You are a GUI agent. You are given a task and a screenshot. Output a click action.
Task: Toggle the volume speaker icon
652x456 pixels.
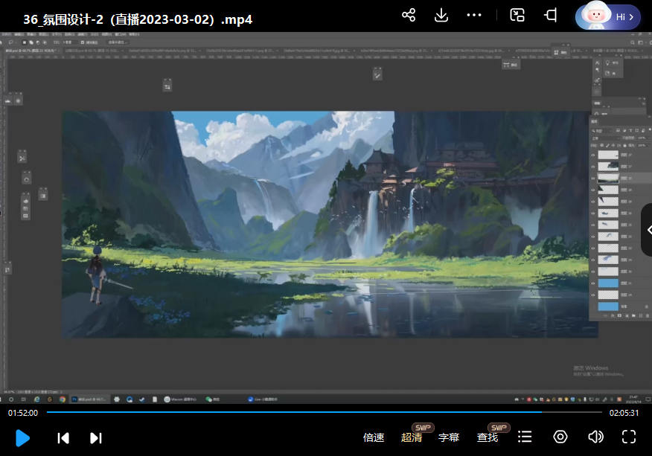[595, 437]
